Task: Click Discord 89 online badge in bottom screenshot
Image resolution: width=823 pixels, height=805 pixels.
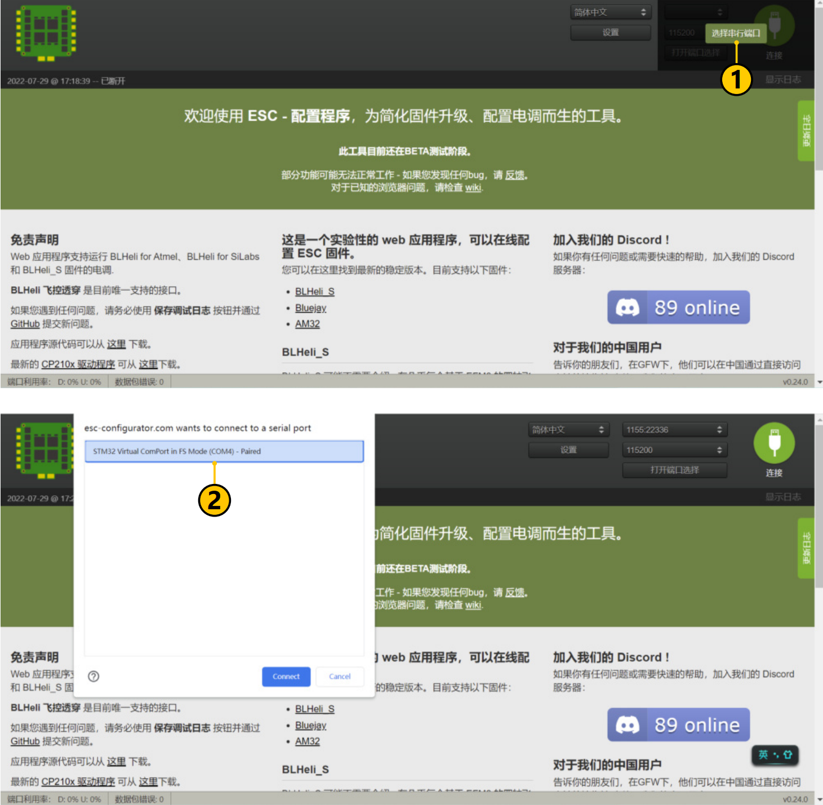Action: point(678,725)
